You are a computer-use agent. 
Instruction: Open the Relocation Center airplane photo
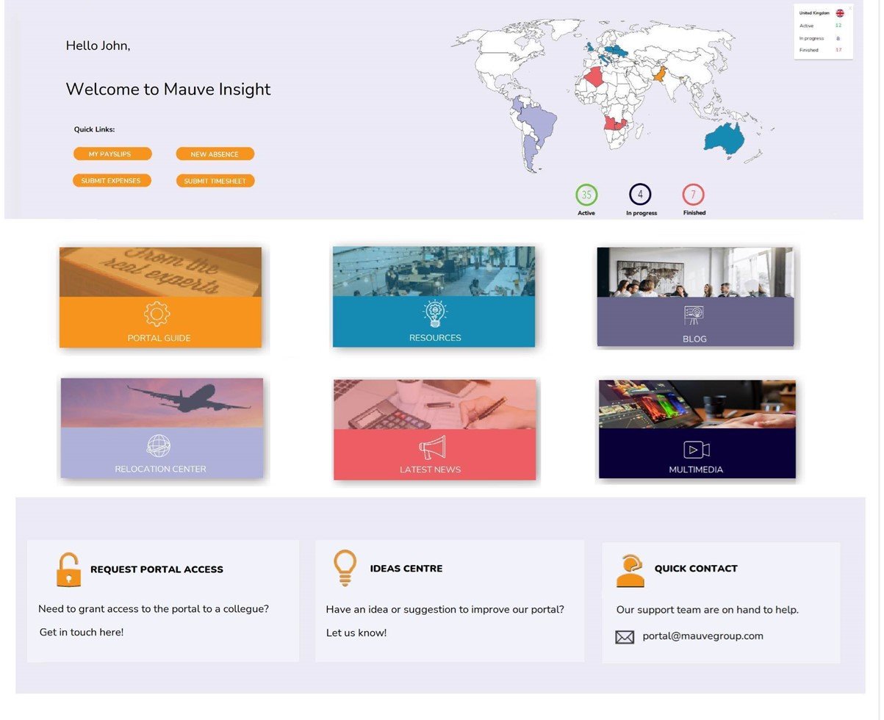[162, 403]
